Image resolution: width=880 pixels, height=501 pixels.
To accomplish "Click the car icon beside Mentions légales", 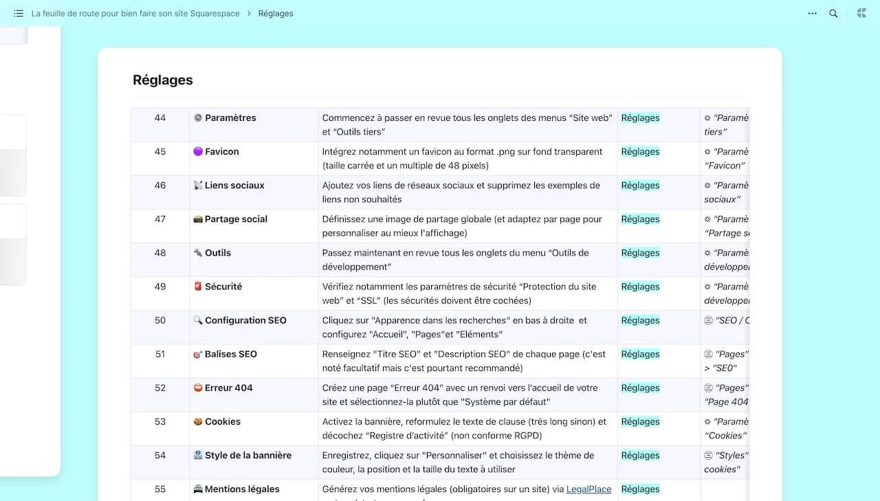I will pyautogui.click(x=198, y=489).
